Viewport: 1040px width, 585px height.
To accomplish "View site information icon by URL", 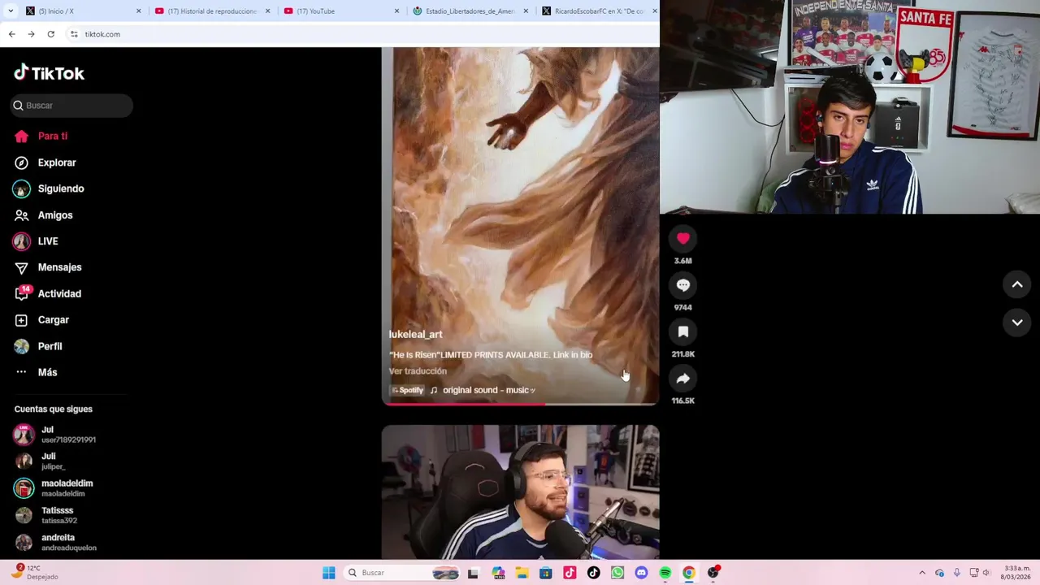I will pos(74,34).
